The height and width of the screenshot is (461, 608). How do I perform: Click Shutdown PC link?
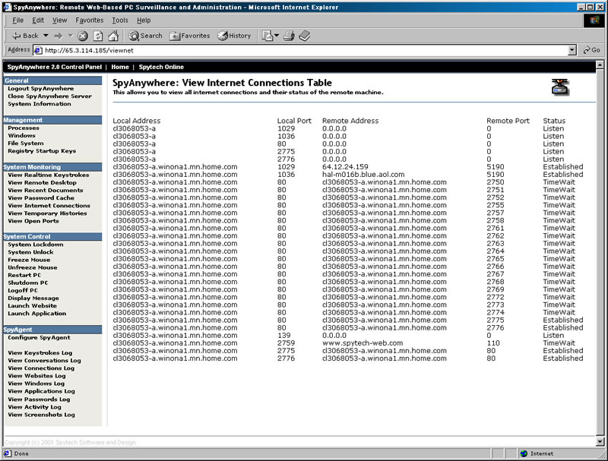click(x=28, y=283)
